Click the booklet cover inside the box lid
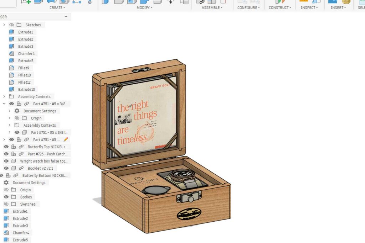The height and width of the screenshot is (243, 365). [x=145, y=117]
